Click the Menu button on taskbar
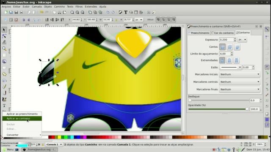Image resolution: width=271 pixels, height=152 pixels. pos(8,149)
